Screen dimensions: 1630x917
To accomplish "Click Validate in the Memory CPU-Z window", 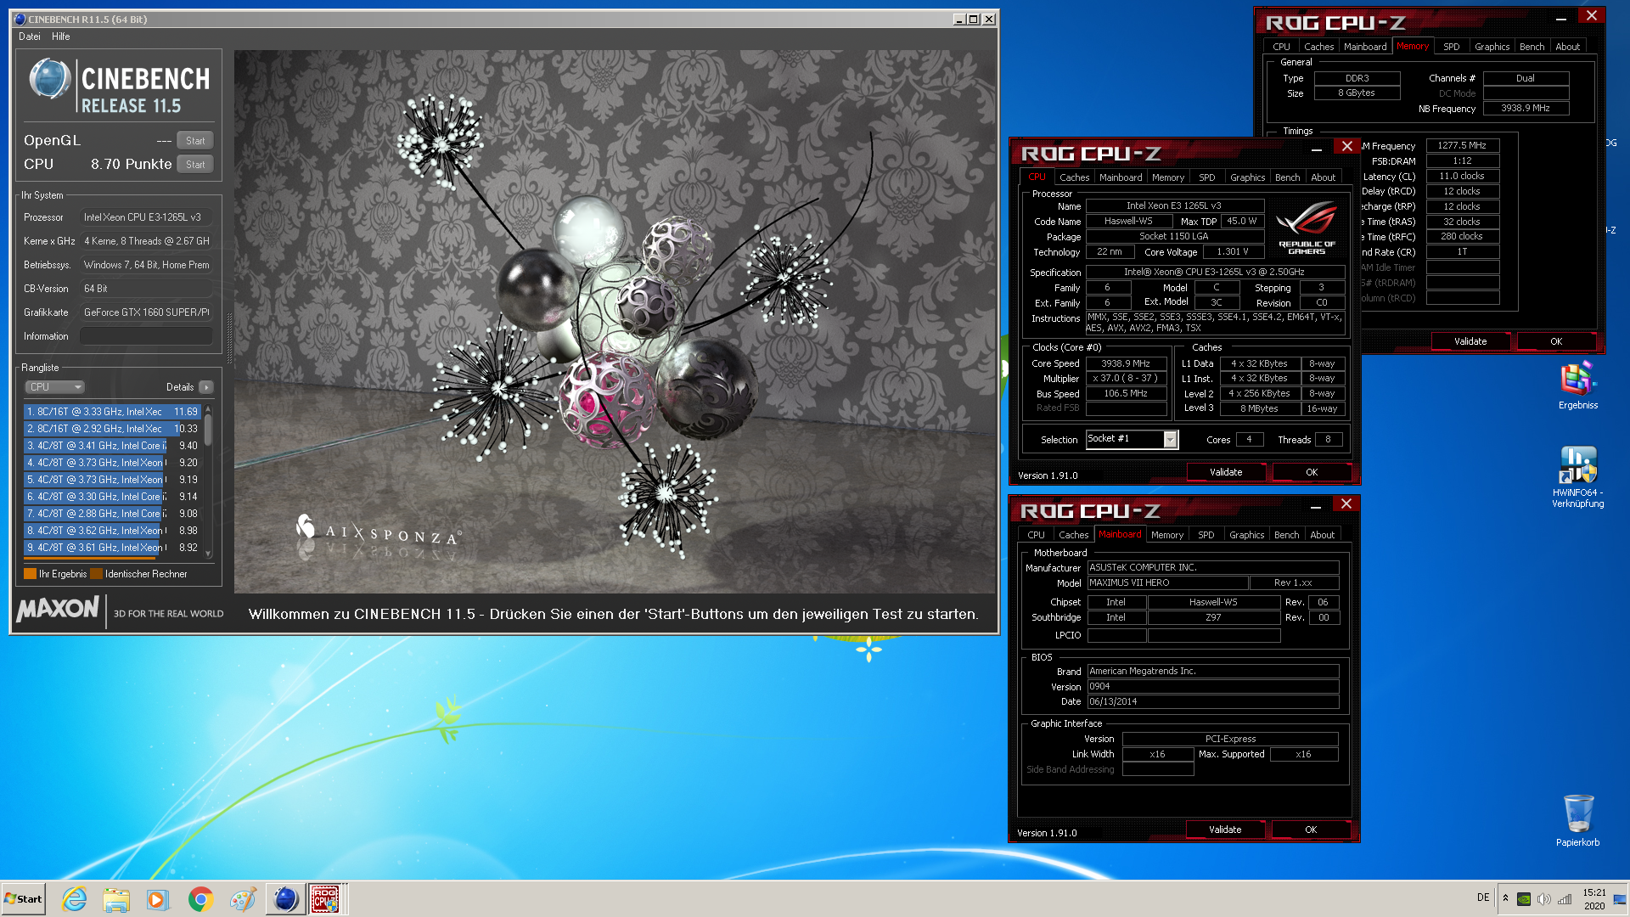I will click(x=1470, y=341).
